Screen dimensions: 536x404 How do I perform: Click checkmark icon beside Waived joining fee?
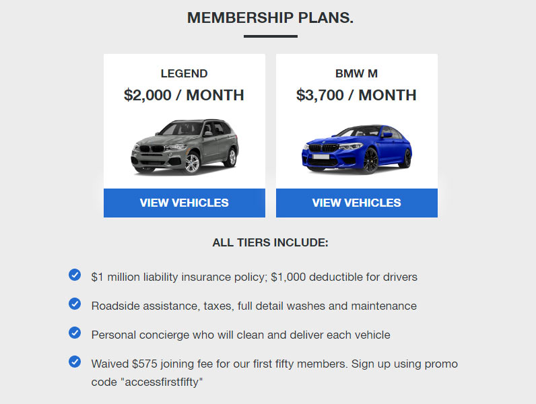coord(75,362)
